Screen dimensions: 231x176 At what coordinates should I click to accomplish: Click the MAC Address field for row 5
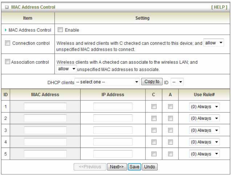45,154
